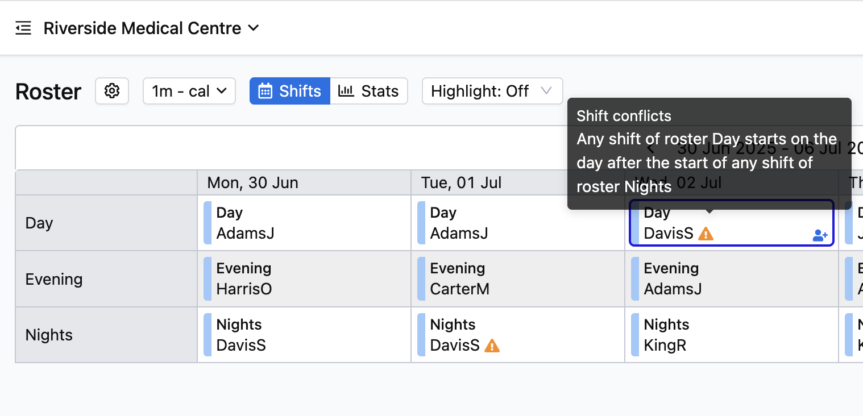Click the assign-person icon in Wednesday Day shift
Screen dimensions: 863x416
pyautogui.click(x=820, y=235)
